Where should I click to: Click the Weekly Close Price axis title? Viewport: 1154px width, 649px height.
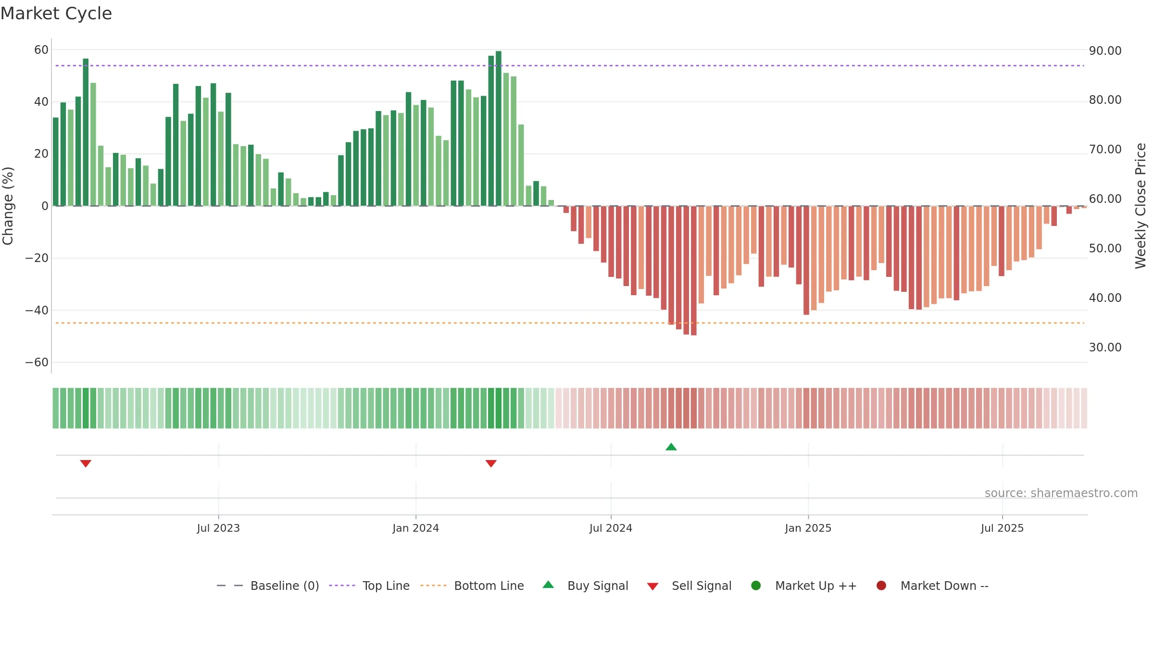click(1141, 206)
